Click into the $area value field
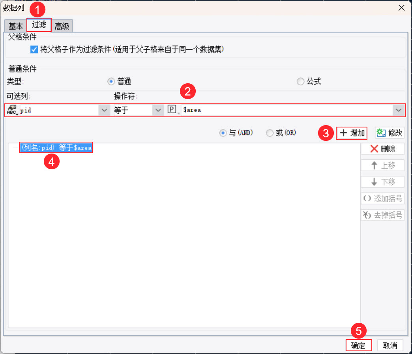412x354 pixels. tap(287, 110)
